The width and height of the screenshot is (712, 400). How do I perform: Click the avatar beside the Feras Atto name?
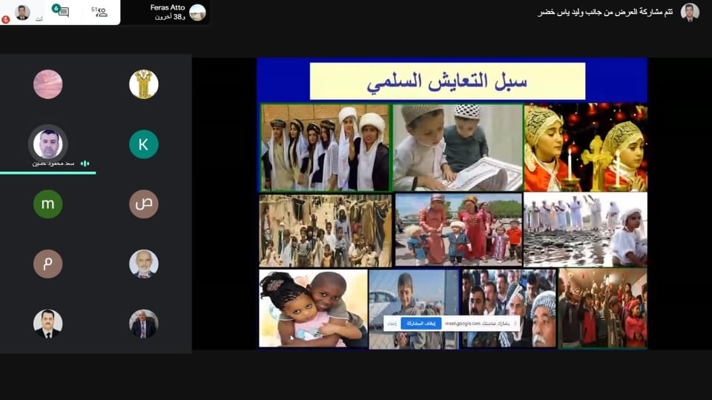[197, 12]
